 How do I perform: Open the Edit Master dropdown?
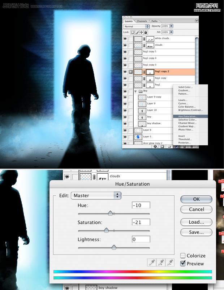point(96,195)
